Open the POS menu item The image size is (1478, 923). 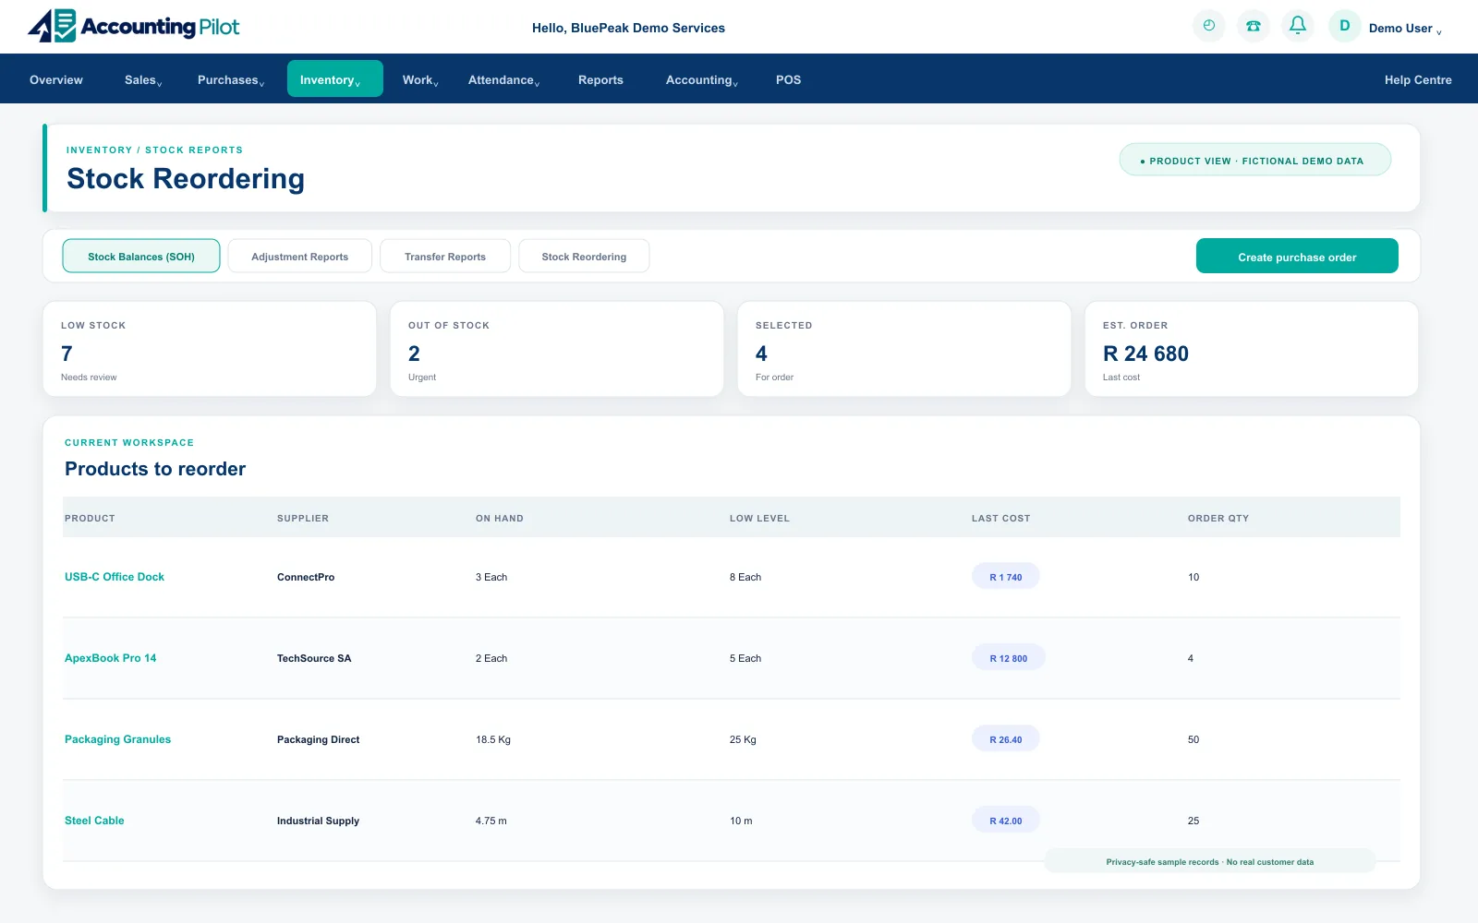[788, 80]
